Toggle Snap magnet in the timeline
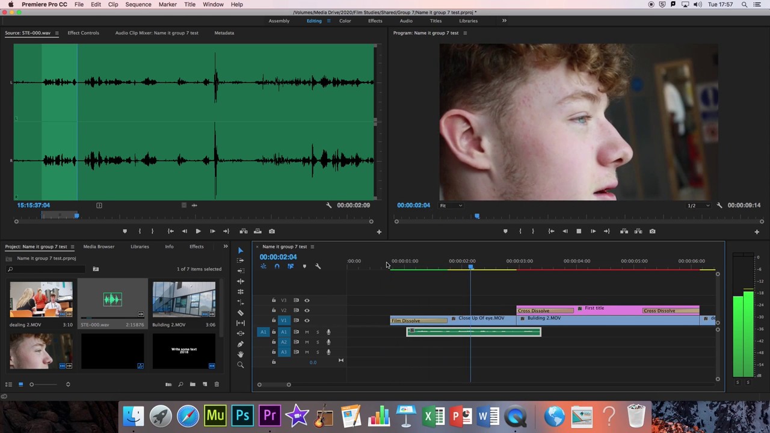The width and height of the screenshot is (770, 433). (x=277, y=266)
